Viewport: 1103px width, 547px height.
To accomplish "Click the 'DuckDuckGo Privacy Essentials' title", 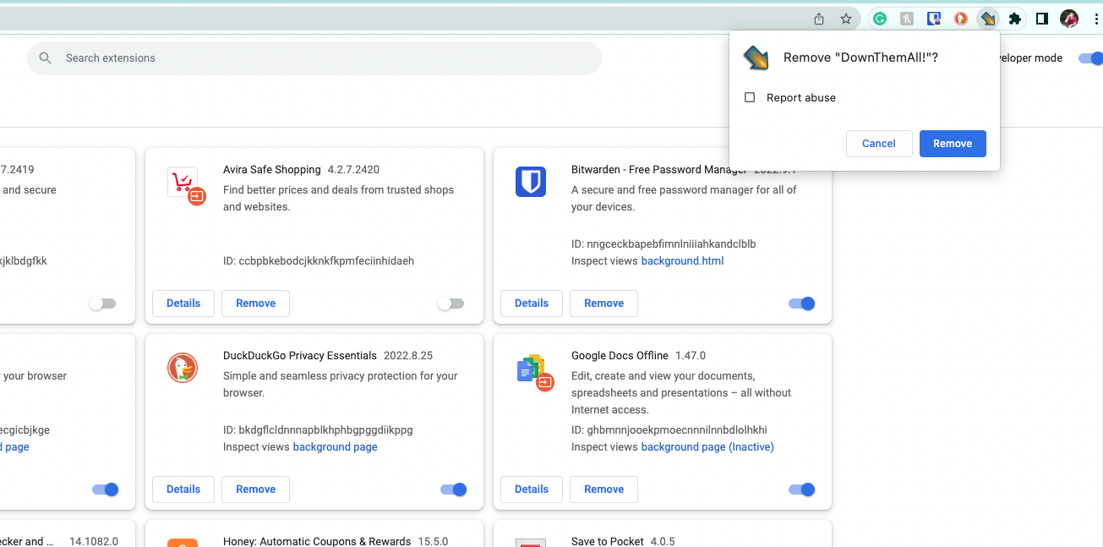I will tap(300, 356).
